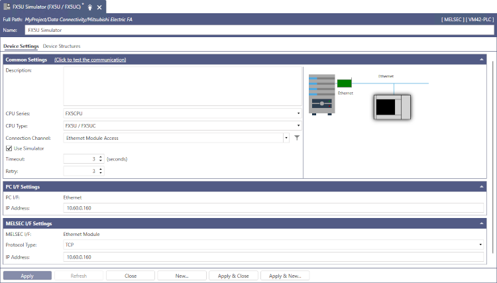
Task: Click the Apply & New... button
Action: (x=285, y=276)
